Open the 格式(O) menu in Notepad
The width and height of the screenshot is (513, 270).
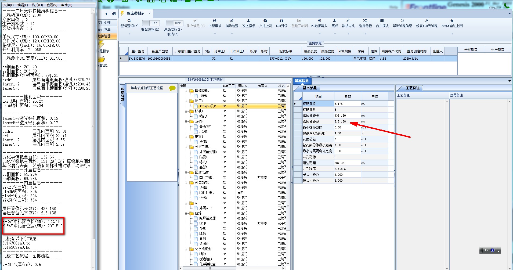(x=37, y=5)
